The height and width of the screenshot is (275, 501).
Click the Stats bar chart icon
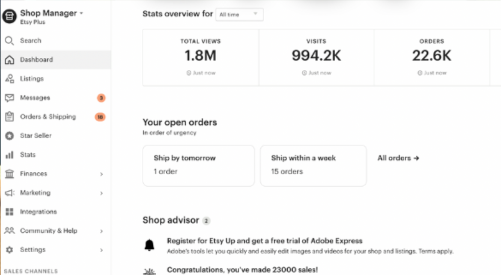click(x=9, y=155)
